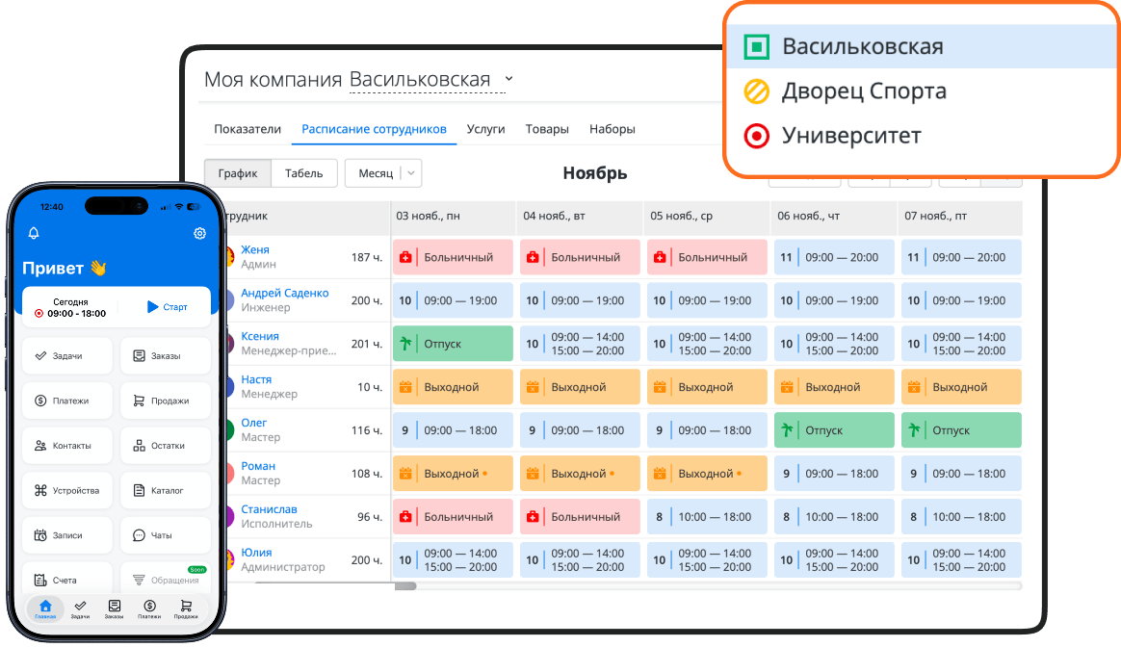The width and height of the screenshot is (1121, 647).
Task: Open phone settings gear icon
Action: click(199, 233)
